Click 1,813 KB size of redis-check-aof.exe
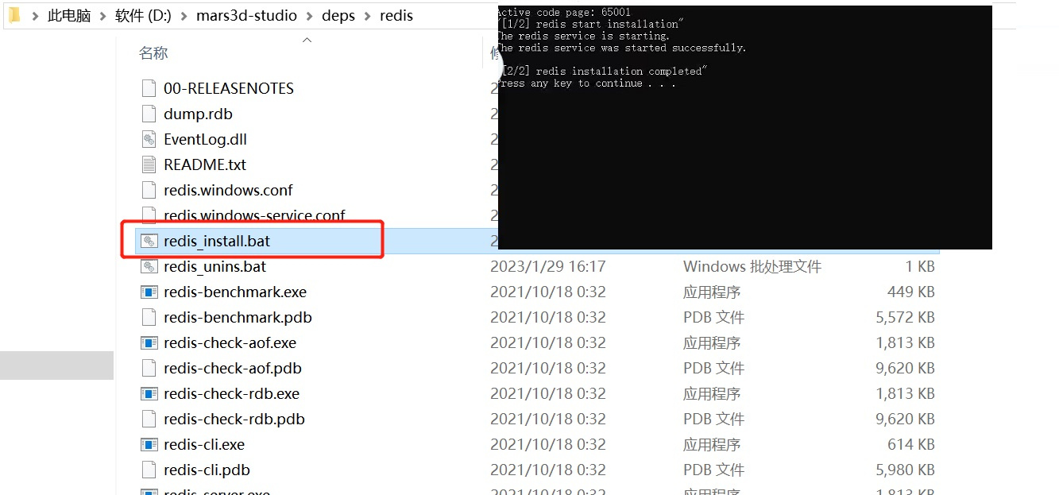 click(x=905, y=342)
